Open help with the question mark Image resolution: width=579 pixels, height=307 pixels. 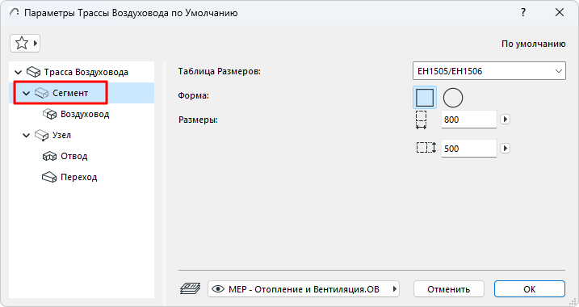point(522,13)
